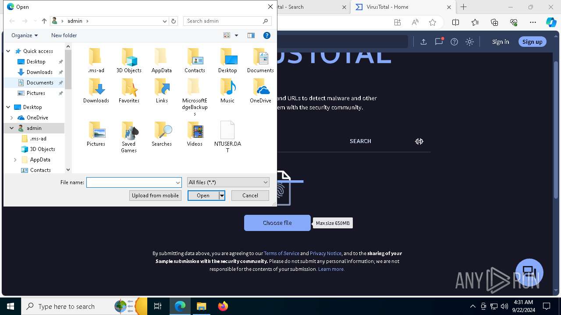Viewport: 561px width, 315px height.
Task: Open VirusTotal notifications chat icon
Action: click(x=439, y=42)
